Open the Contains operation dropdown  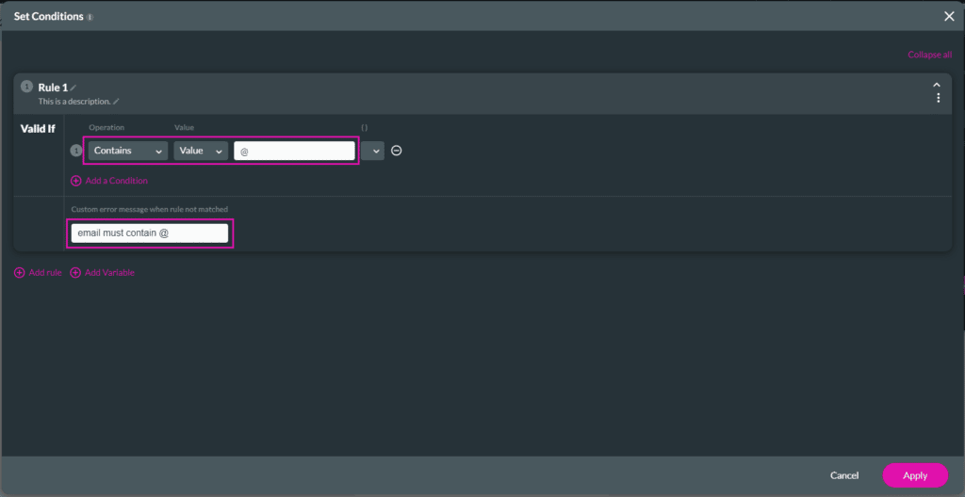[x=128, y=151]
